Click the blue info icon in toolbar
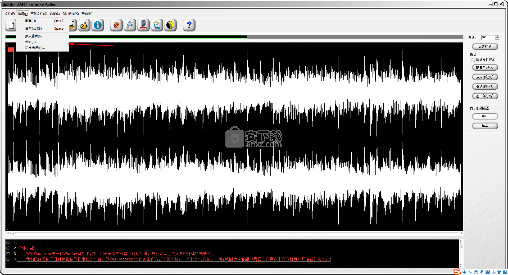This screenshot has height=275, width=508. [x=98, y=25]
